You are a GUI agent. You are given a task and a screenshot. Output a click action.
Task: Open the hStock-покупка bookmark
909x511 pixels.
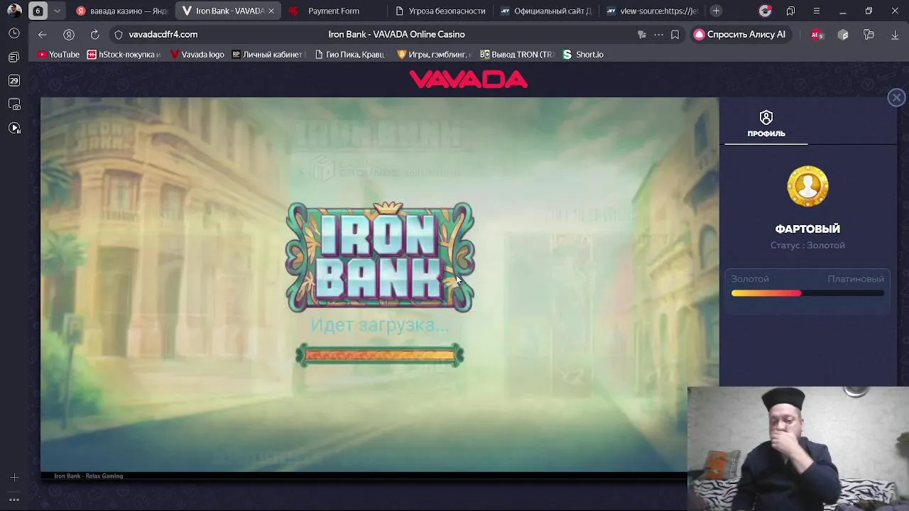[124, 55]
